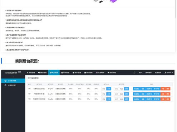
Task: Set row 197 interface status to 开启
Action: (104, 94)
